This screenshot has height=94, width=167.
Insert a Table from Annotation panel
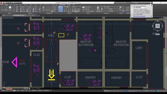[53, 11]
